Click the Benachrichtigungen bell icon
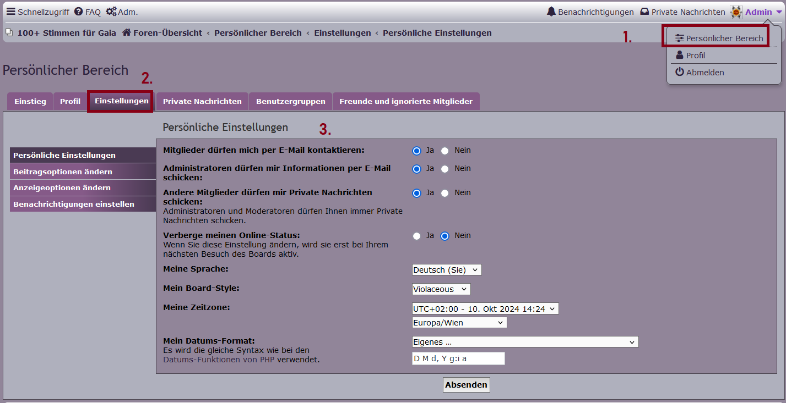 pyautogui.click(x=551, y=12)
